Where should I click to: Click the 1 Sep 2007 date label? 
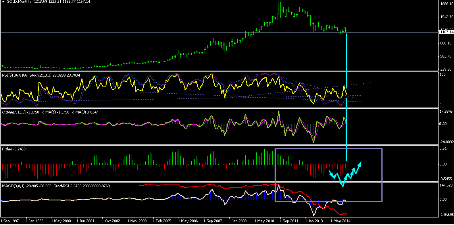(213, 221)
